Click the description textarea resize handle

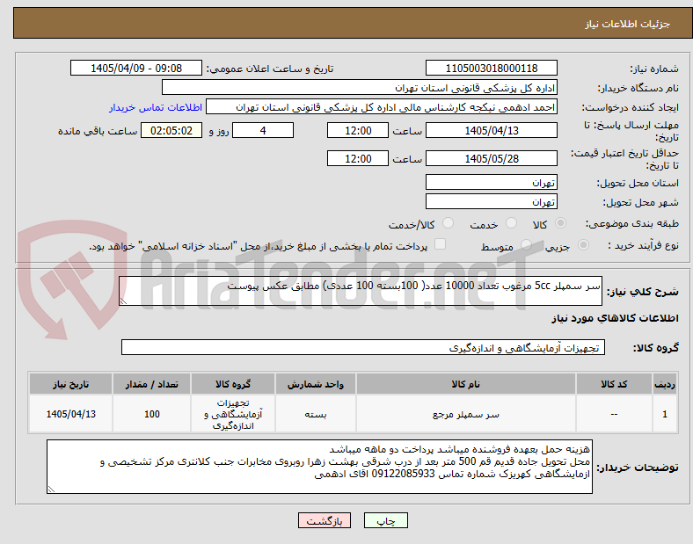point(123,301)
